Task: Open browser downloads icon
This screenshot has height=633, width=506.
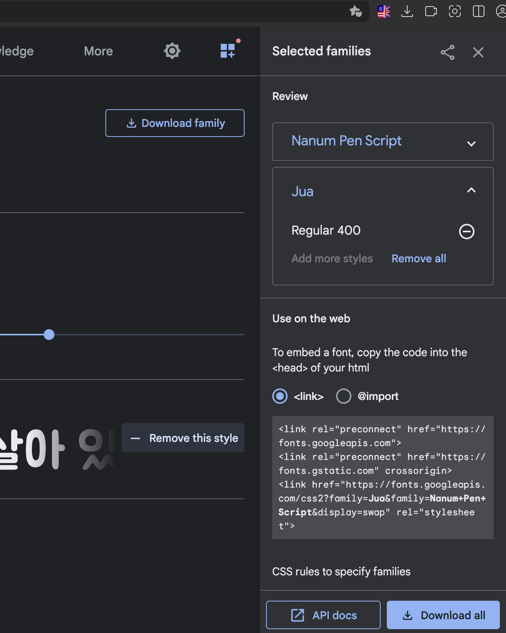Action: click(x=407, y=12)
